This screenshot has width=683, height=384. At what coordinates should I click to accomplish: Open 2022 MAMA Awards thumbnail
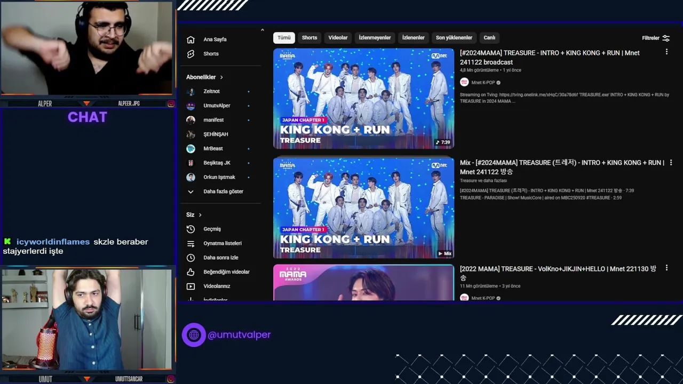click(363, 283)
